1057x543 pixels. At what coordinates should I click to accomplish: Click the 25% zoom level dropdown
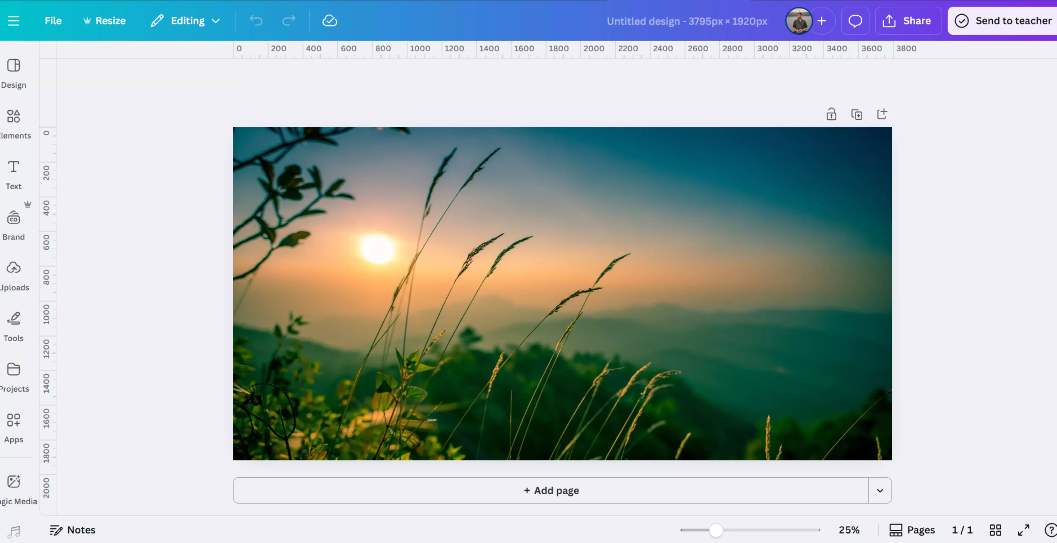[x=849, y=530]
